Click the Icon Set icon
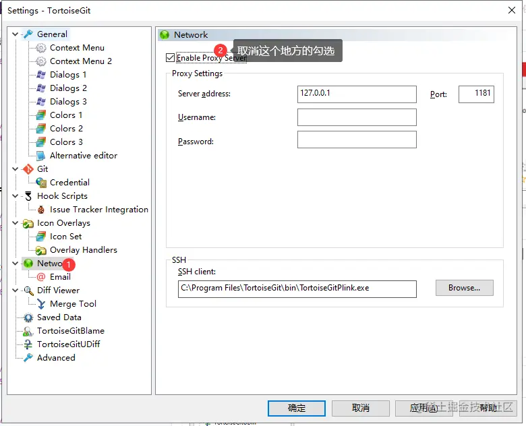 tap(41, 237)
